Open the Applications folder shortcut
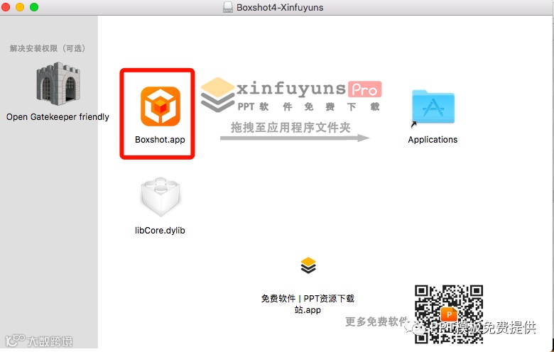 pos(433,107)
